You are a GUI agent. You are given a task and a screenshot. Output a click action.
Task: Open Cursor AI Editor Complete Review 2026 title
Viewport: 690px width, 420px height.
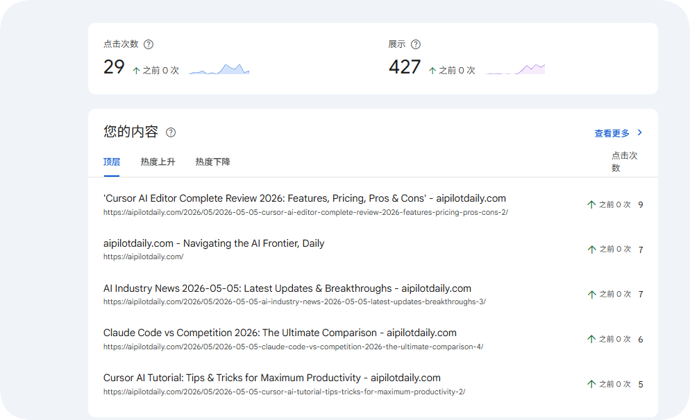point(305,198)
